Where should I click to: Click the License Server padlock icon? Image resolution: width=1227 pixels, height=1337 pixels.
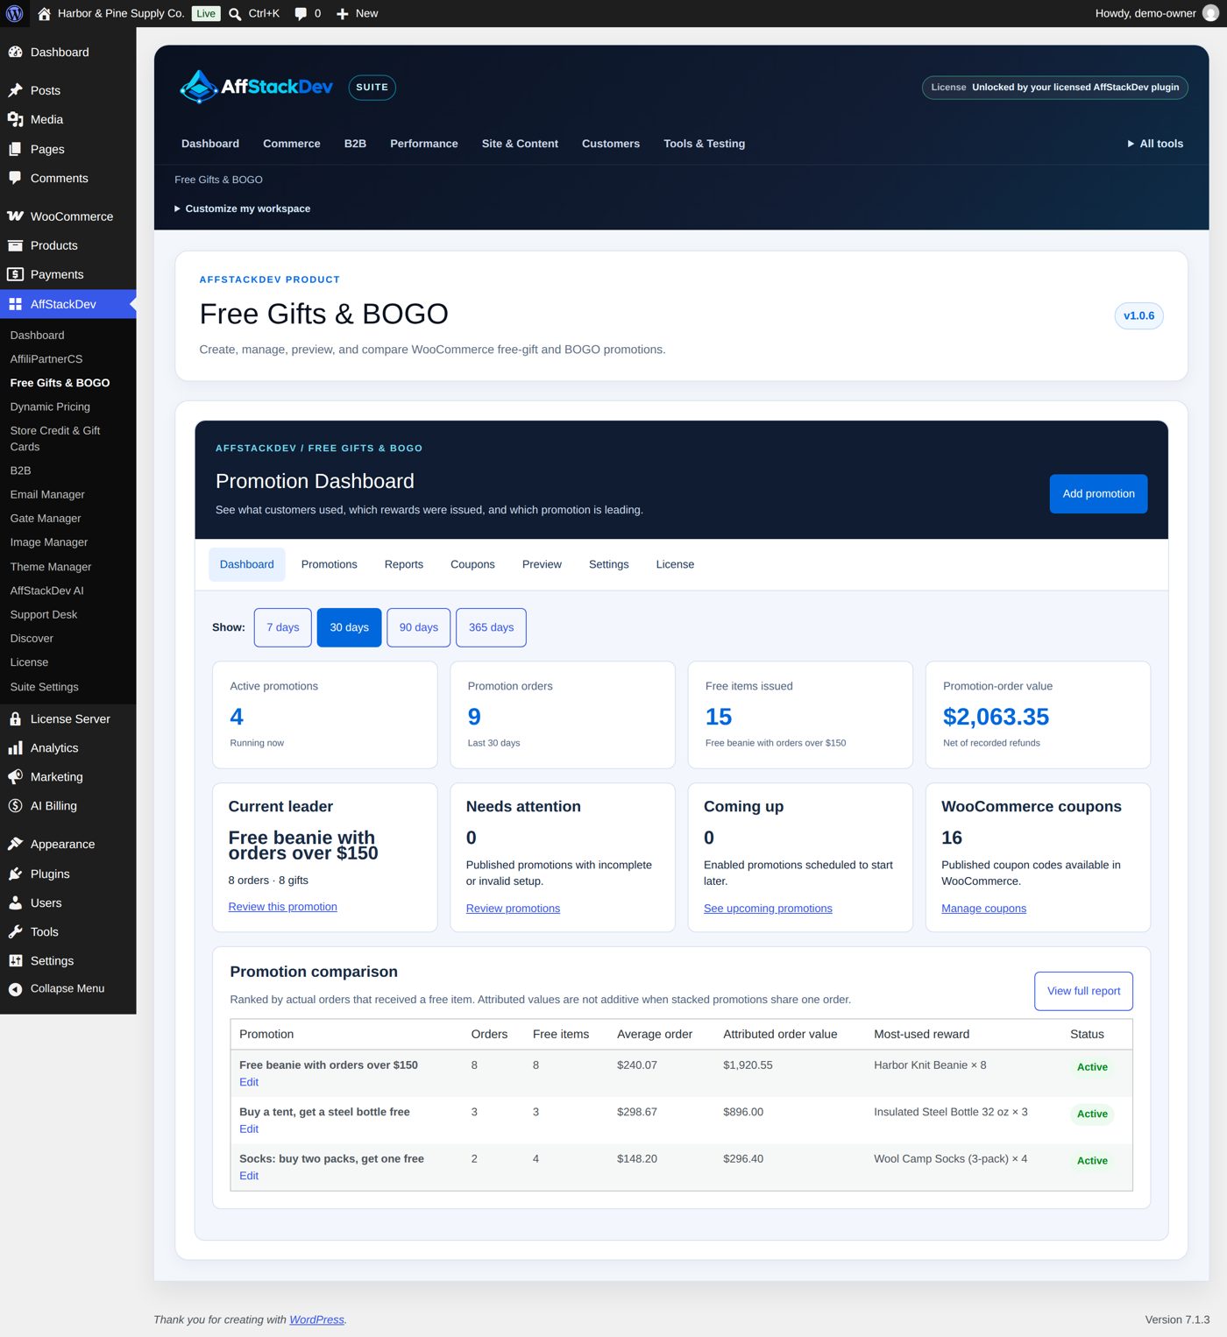click(15, 718)
